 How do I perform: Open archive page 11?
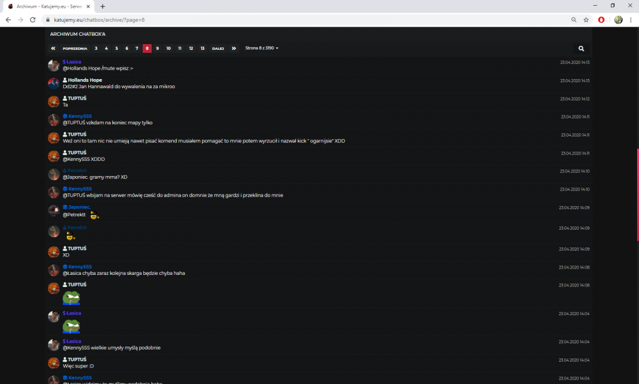180,48
